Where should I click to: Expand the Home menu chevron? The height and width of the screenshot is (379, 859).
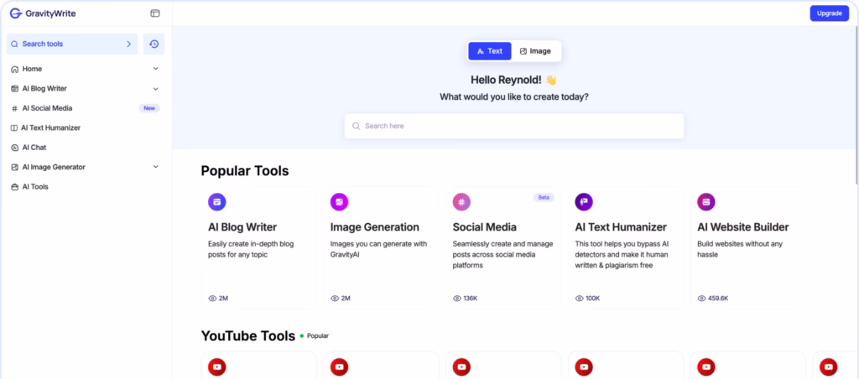tap(155, 69)
